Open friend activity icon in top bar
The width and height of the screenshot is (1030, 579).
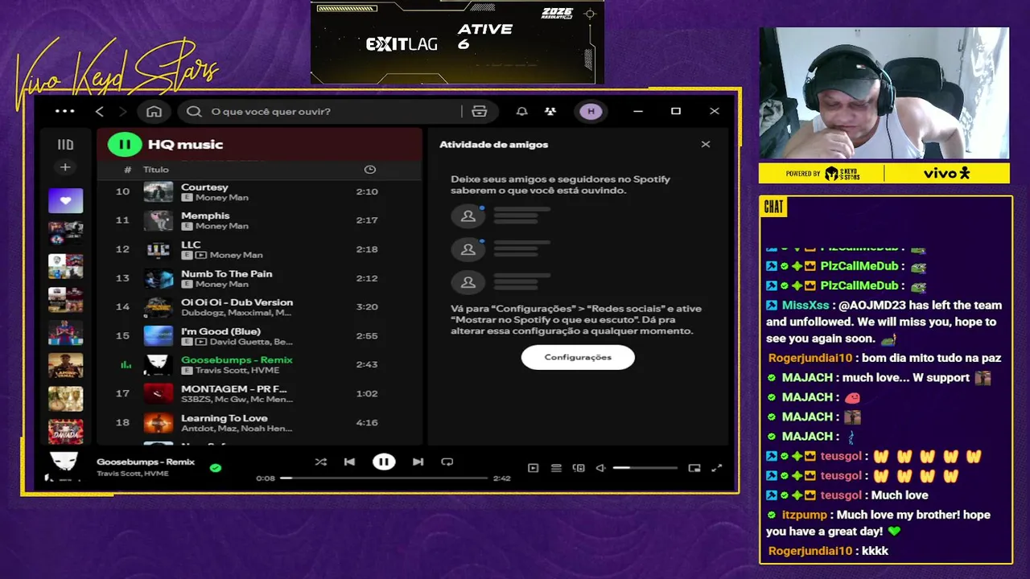coord(550,111)
